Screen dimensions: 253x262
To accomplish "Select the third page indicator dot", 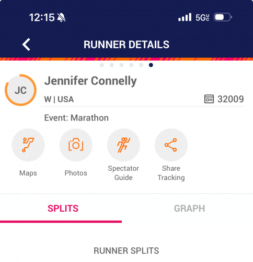I will tap(121, 65).
